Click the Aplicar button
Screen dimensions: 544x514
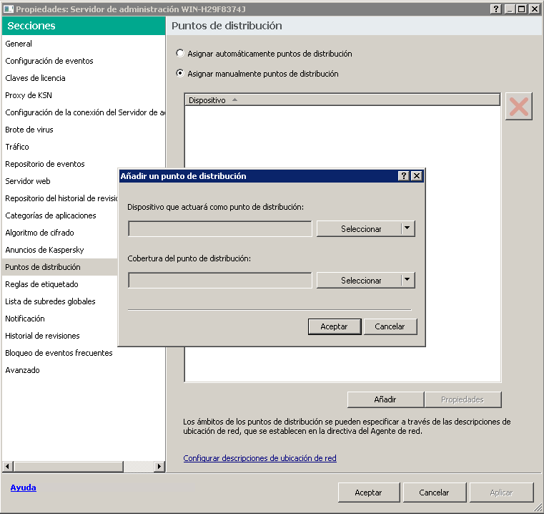tap(501, 493)
